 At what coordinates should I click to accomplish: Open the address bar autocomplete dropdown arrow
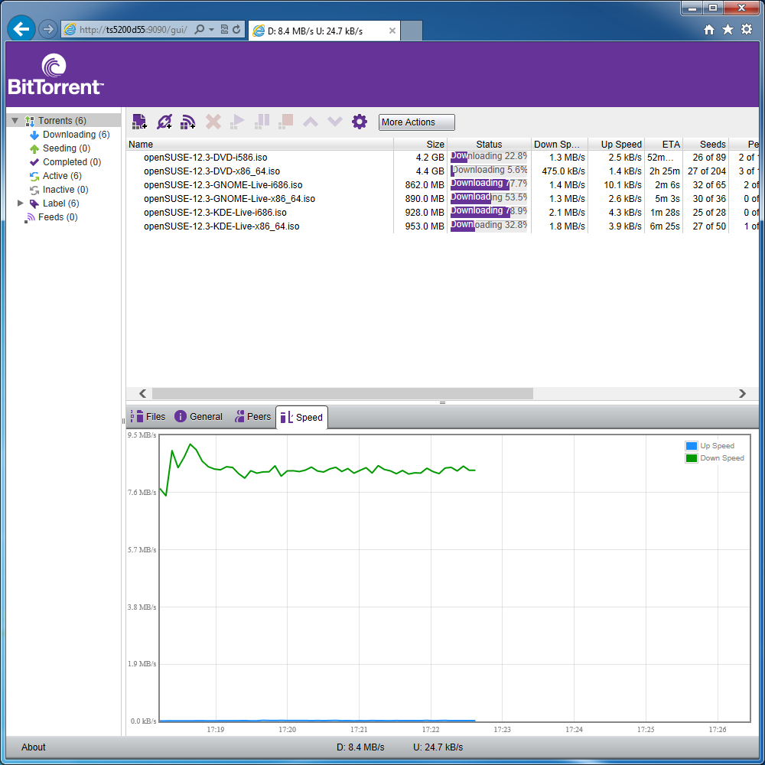tap(211, 30)
